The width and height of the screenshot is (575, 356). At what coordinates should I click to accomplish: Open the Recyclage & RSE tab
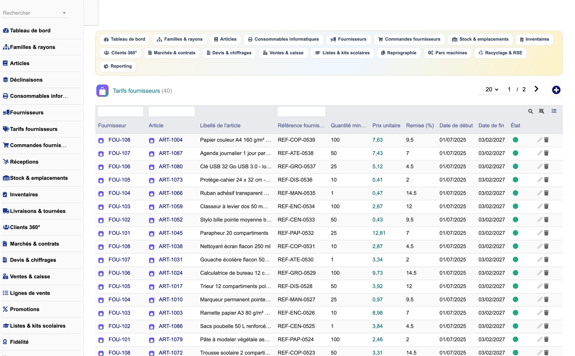pos(500,53)
